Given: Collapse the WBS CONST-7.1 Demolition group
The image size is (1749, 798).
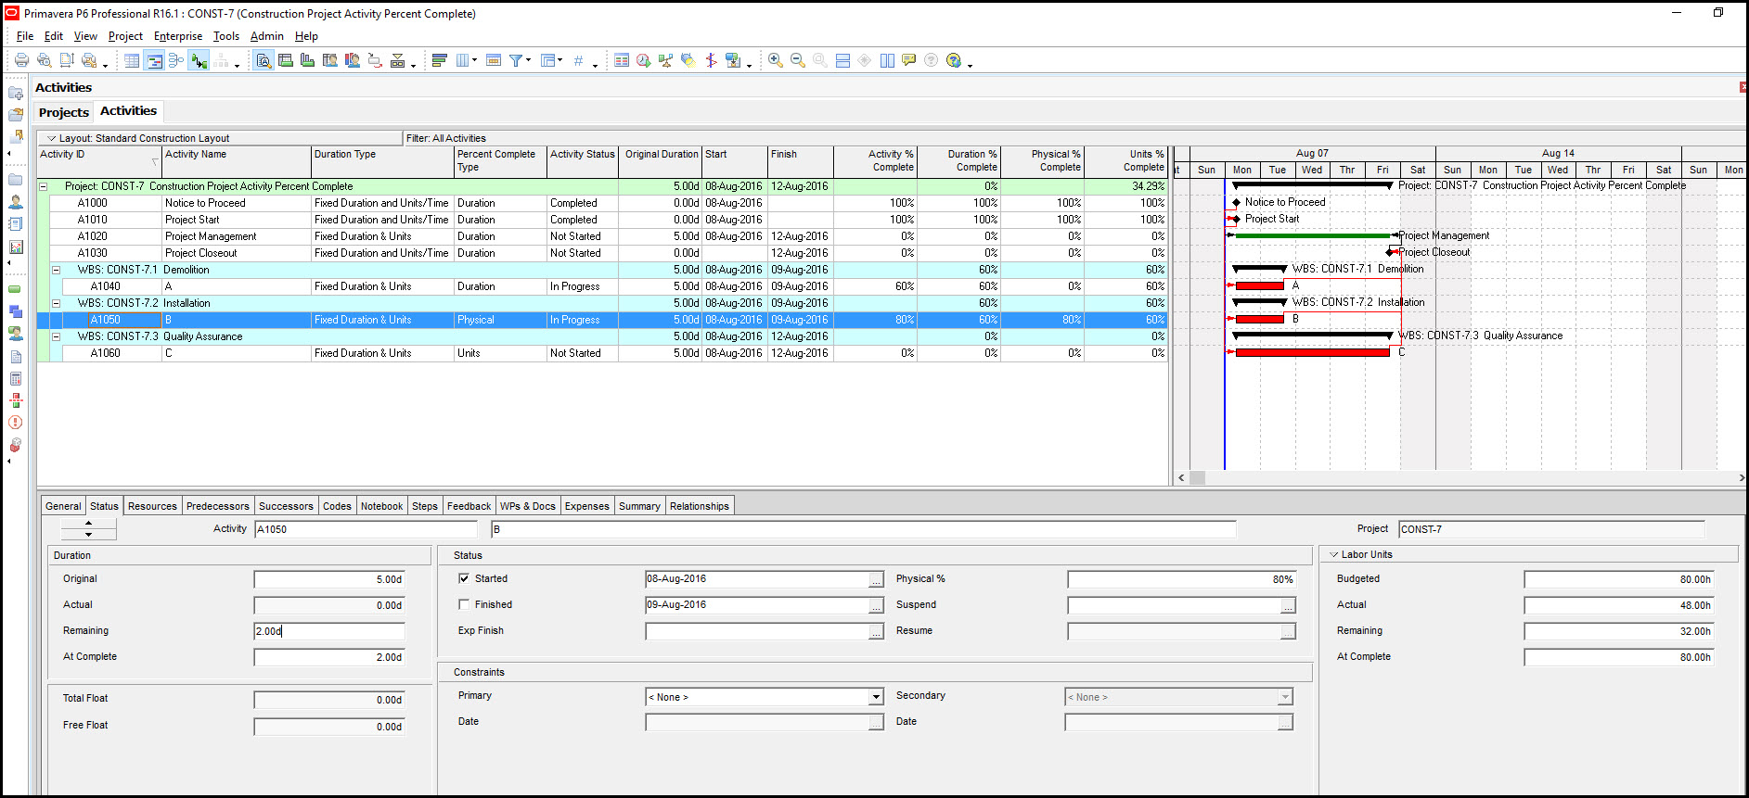Looking at the screenshot, I should point(56,270).
